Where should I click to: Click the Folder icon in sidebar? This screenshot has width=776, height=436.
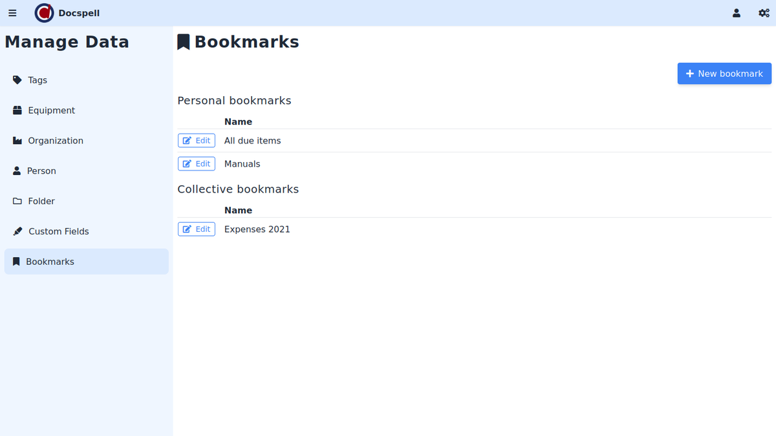coord(17,202)
